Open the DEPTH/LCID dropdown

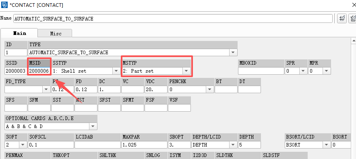click(233, 145)
